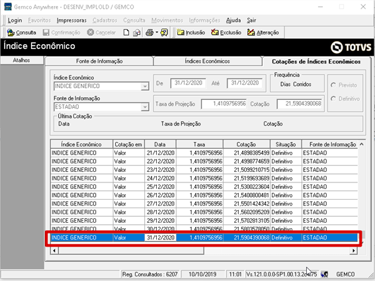
Task: Click the blank new page icon
Action: [126, 32]
